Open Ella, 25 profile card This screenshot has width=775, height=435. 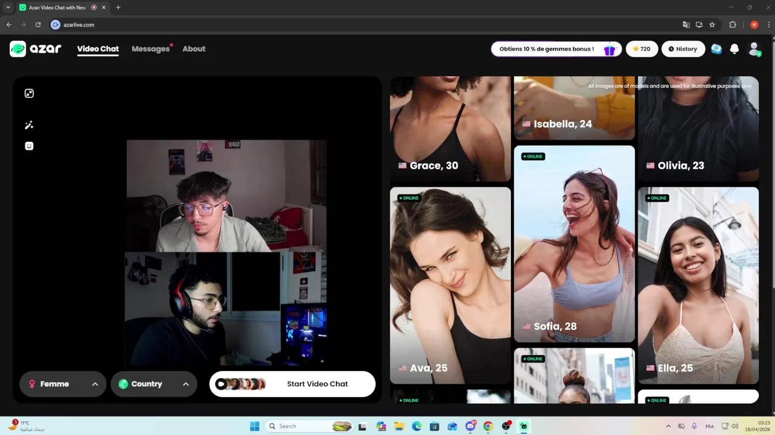point(698,285)
